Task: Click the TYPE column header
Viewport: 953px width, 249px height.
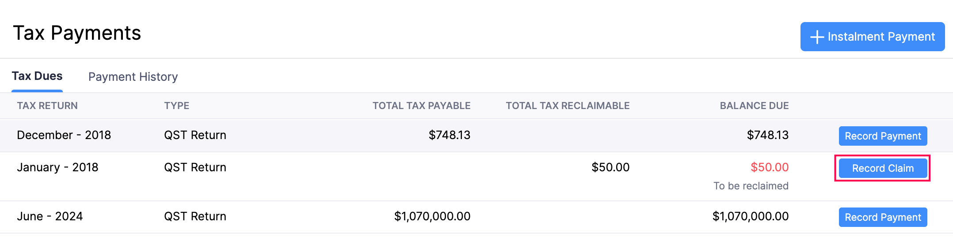Action: click(x=177, y=106)
